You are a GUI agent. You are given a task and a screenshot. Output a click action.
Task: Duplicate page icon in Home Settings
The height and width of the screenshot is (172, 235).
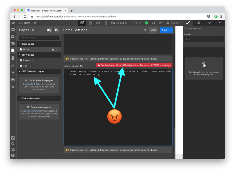[x=145, y=30]
